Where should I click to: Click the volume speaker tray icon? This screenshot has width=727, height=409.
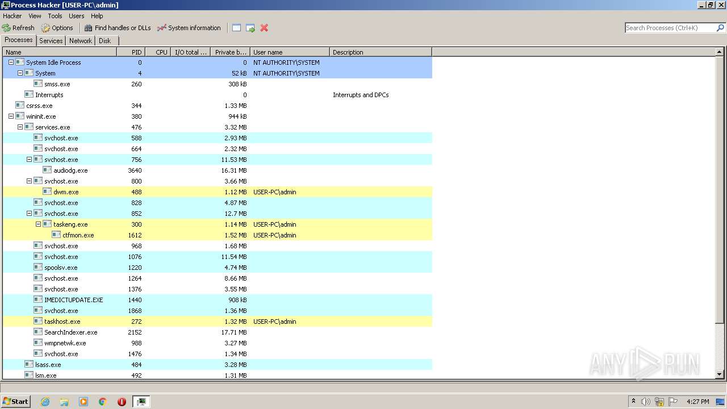coord(646,402)
